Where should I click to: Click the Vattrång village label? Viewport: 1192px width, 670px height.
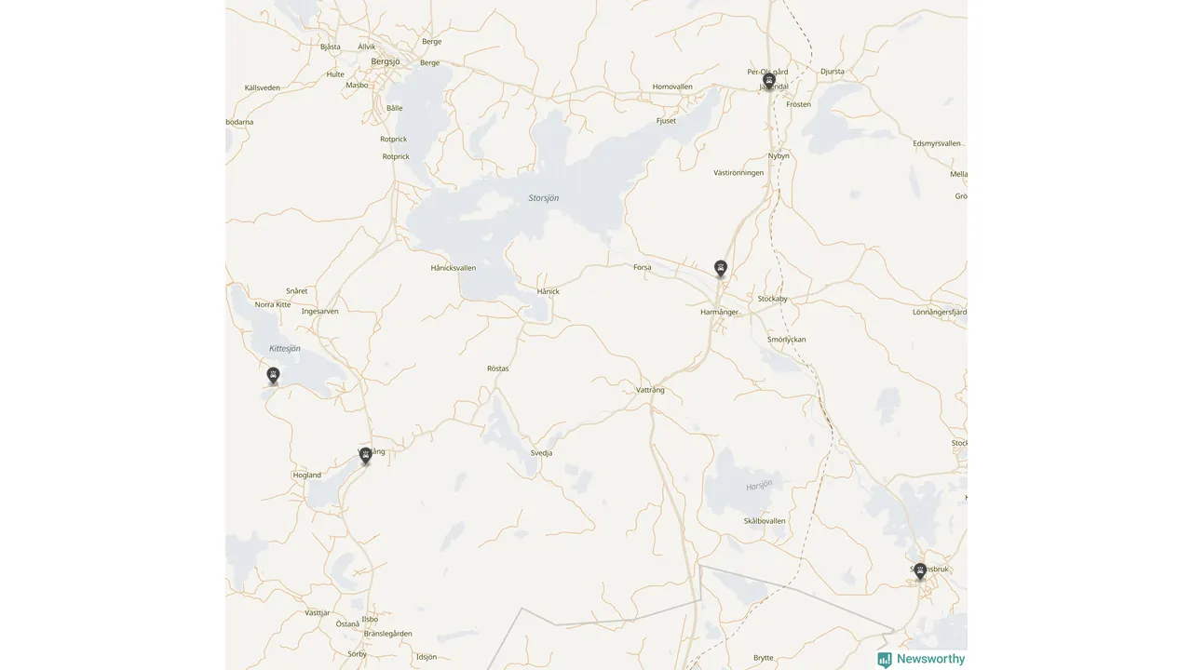click(x=650, y=390)
